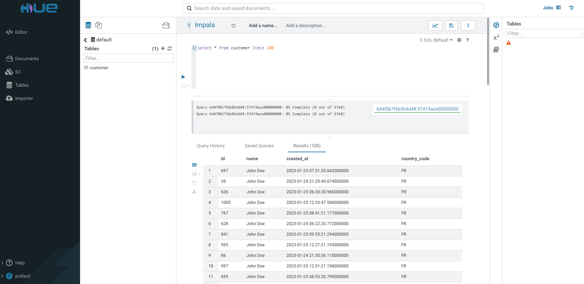Open the assistant compass icon in right panel
584x284 pixels.
pyautogui.click(x=496, y=25)
